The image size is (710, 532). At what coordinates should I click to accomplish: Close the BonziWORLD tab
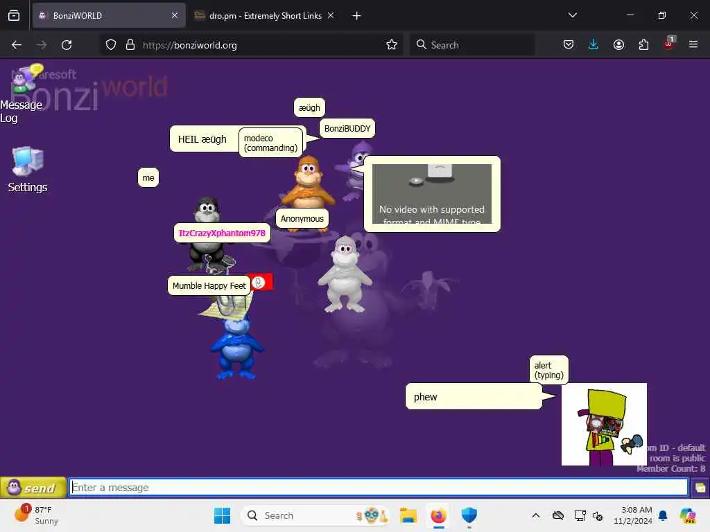pos(175,15)
